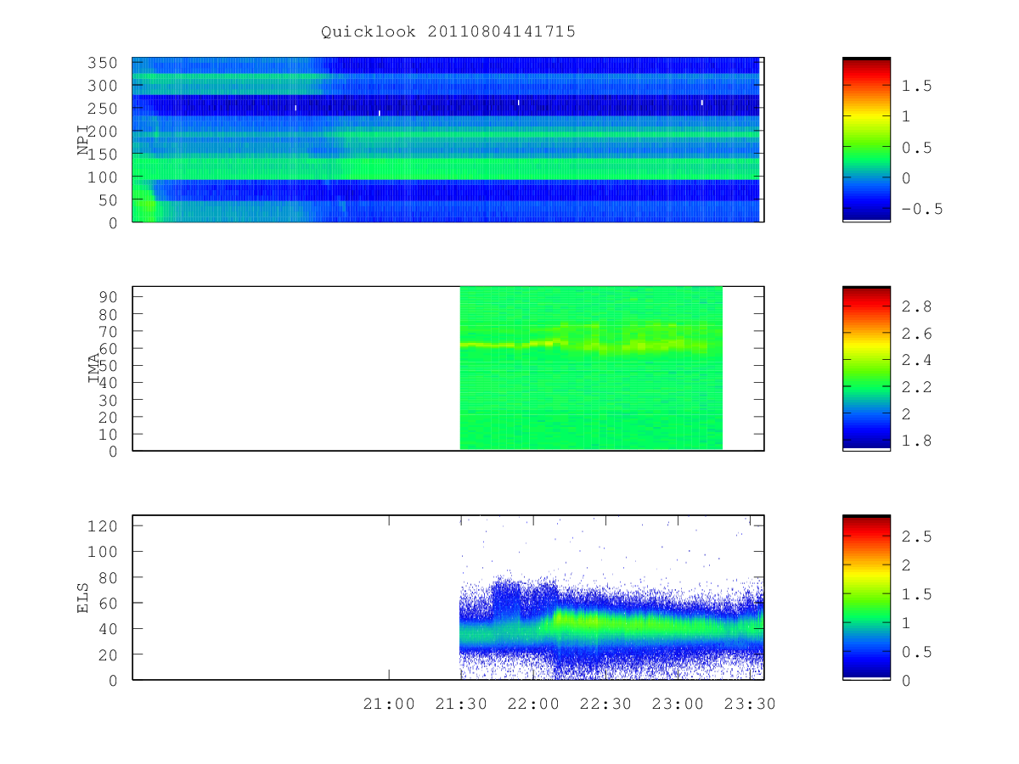Click the 23:30 time tick label
This screenshot has width=1019, height=764.
(x=750, y=704)
